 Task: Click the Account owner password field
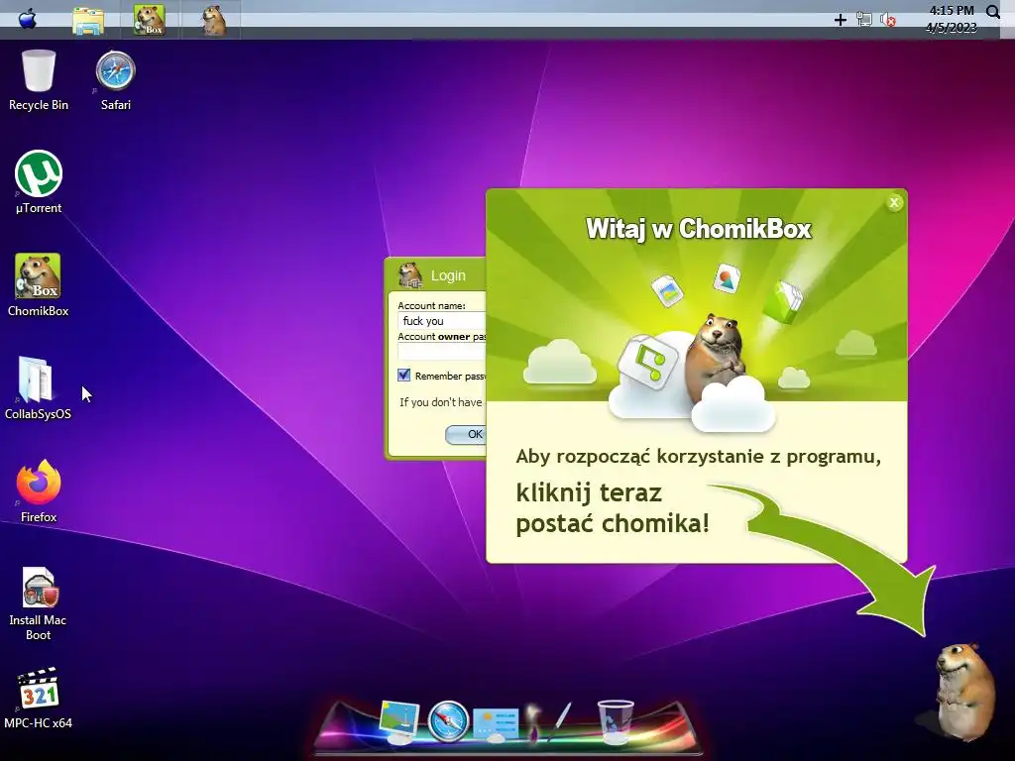coord(441,352)
